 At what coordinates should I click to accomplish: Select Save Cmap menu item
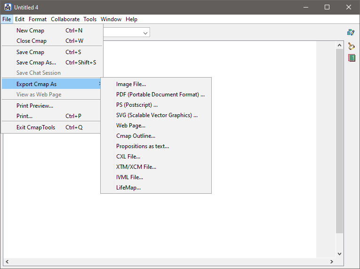tap(52, 52)
